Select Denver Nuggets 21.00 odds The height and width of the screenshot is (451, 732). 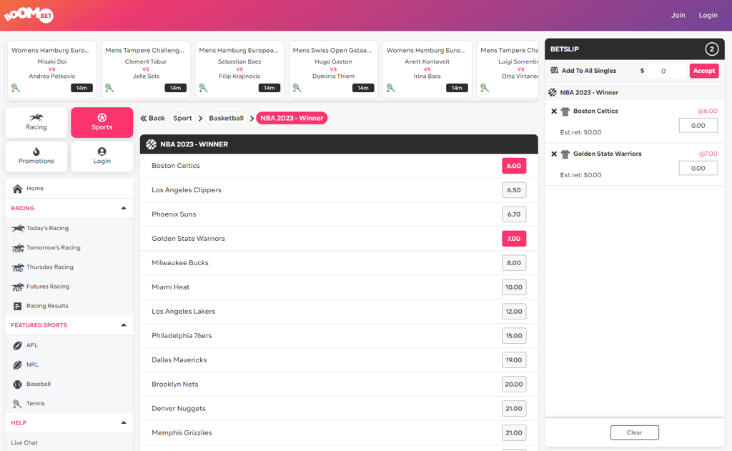point(514,409)
